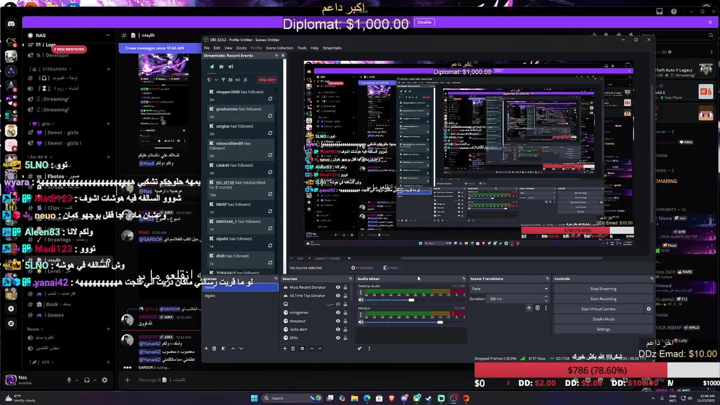Image resolution: width=720 pixels, height=405 pixels.
Task: Add a new source in Sources panel
Action: coord(285,348)
